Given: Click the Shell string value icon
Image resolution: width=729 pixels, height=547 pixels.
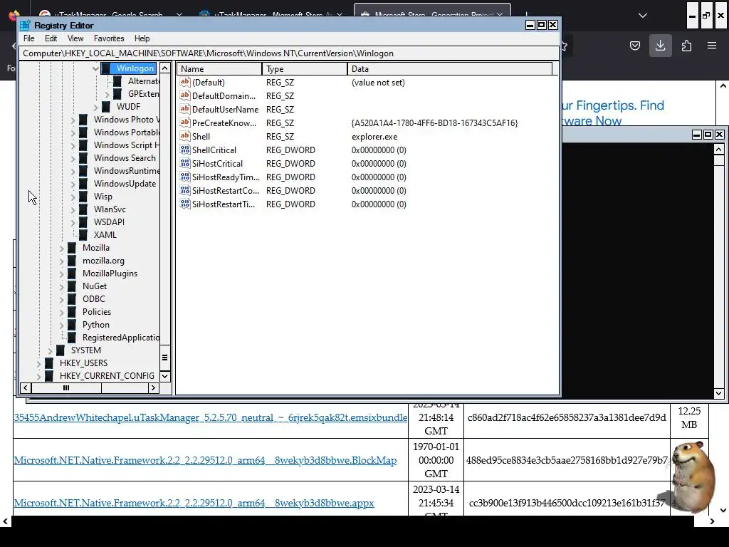Looking at the screenshot, I should point(185,136).
